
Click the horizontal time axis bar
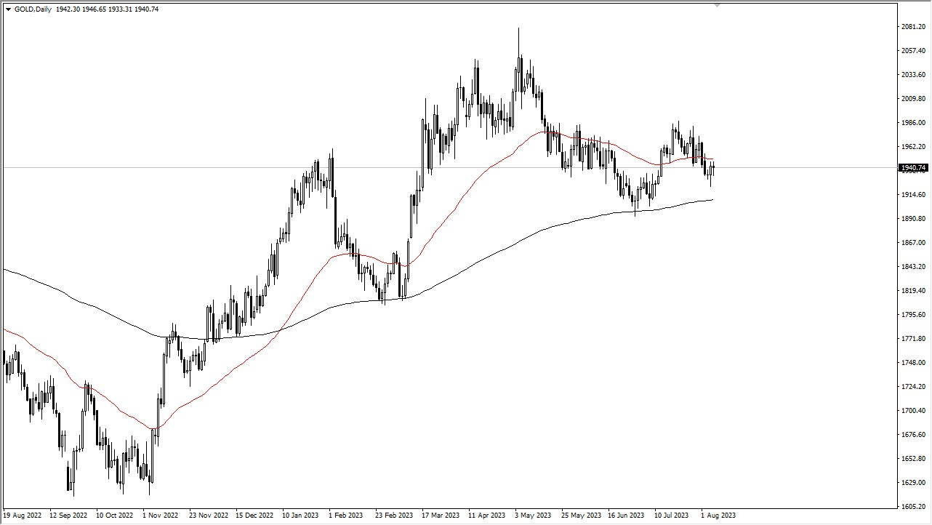[436, 515]
